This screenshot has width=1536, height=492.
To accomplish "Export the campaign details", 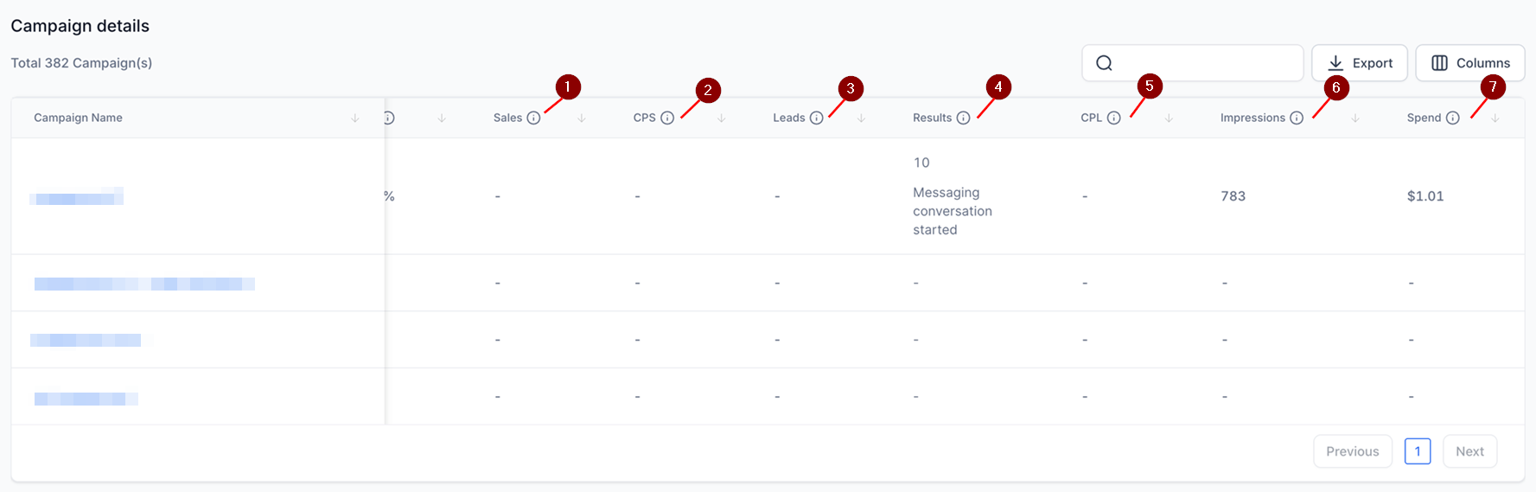I will click(1360, 63).
